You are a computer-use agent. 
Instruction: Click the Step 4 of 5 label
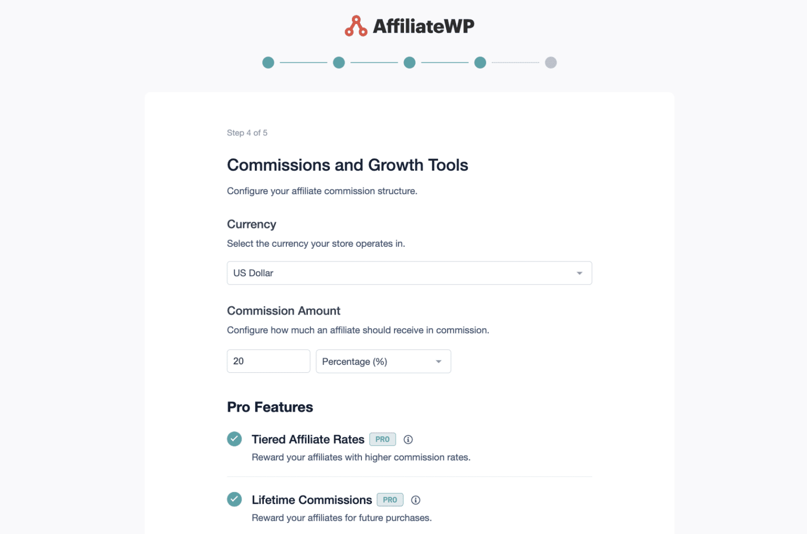click(247, 133)
